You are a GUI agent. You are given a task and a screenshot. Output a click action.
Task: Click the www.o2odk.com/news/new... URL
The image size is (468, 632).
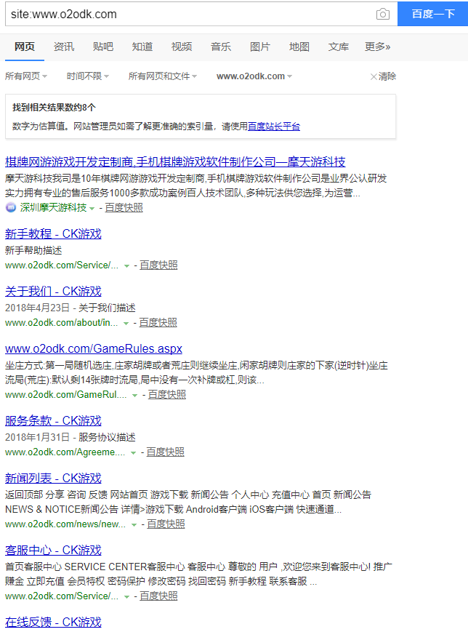pos(65,524)
